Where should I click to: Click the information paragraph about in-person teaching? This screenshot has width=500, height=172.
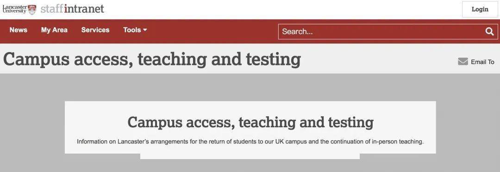click(250, 142)
